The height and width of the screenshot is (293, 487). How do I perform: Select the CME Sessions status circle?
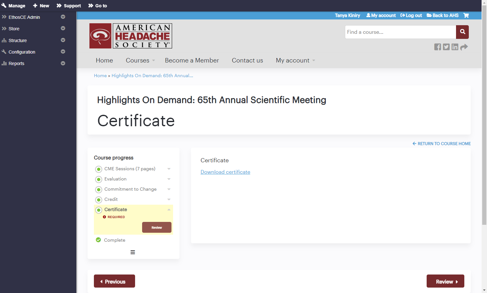coord(99,169)
